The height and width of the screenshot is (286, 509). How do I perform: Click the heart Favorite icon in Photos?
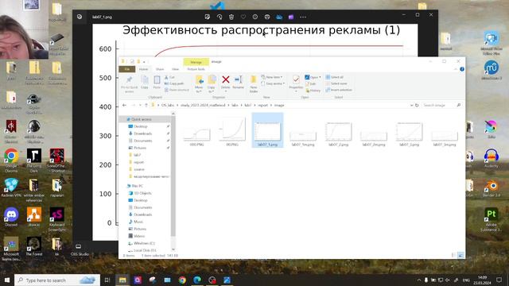pos(243,17)
